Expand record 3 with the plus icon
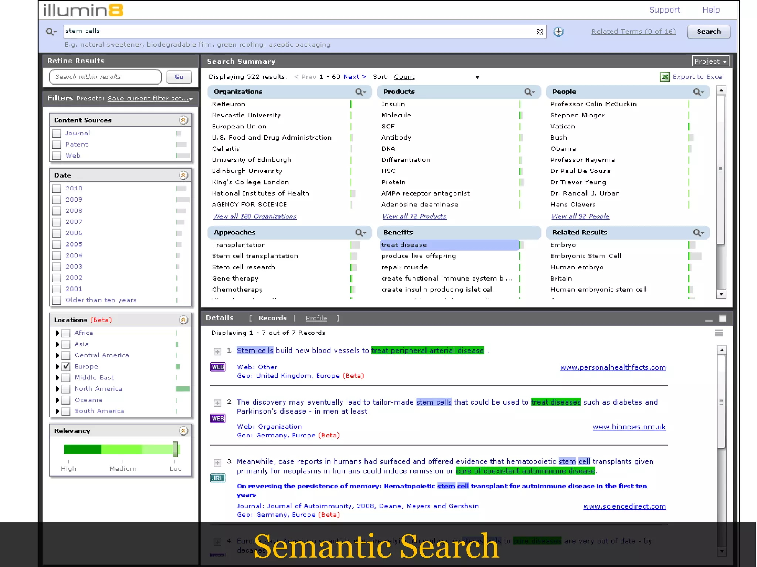Viewport: 757px width, 567px height. click(x=217, y=463)
